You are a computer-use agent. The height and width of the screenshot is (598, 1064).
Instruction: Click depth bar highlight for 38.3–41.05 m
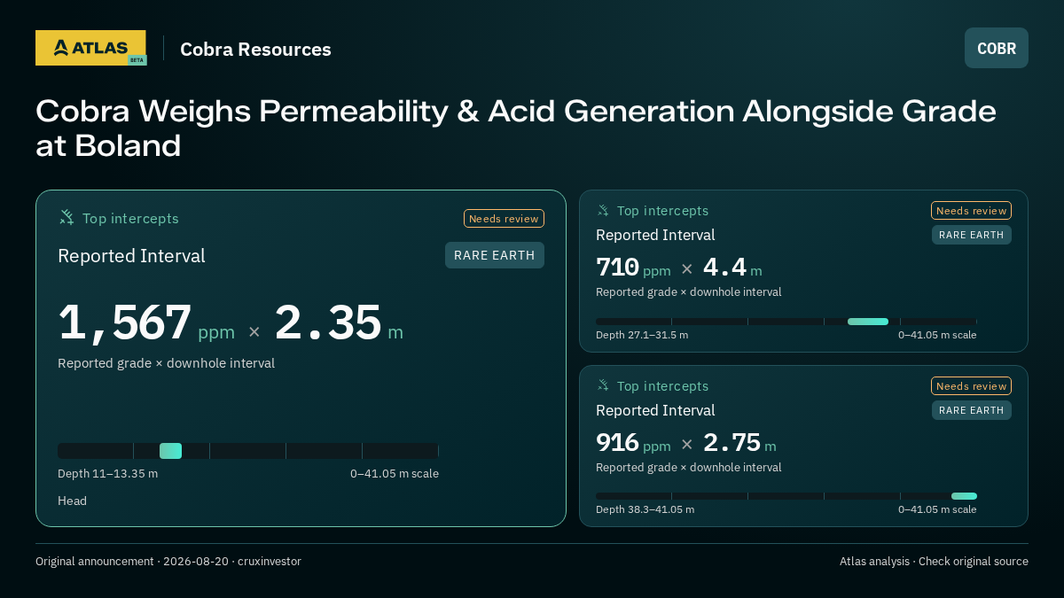[964, 496]
